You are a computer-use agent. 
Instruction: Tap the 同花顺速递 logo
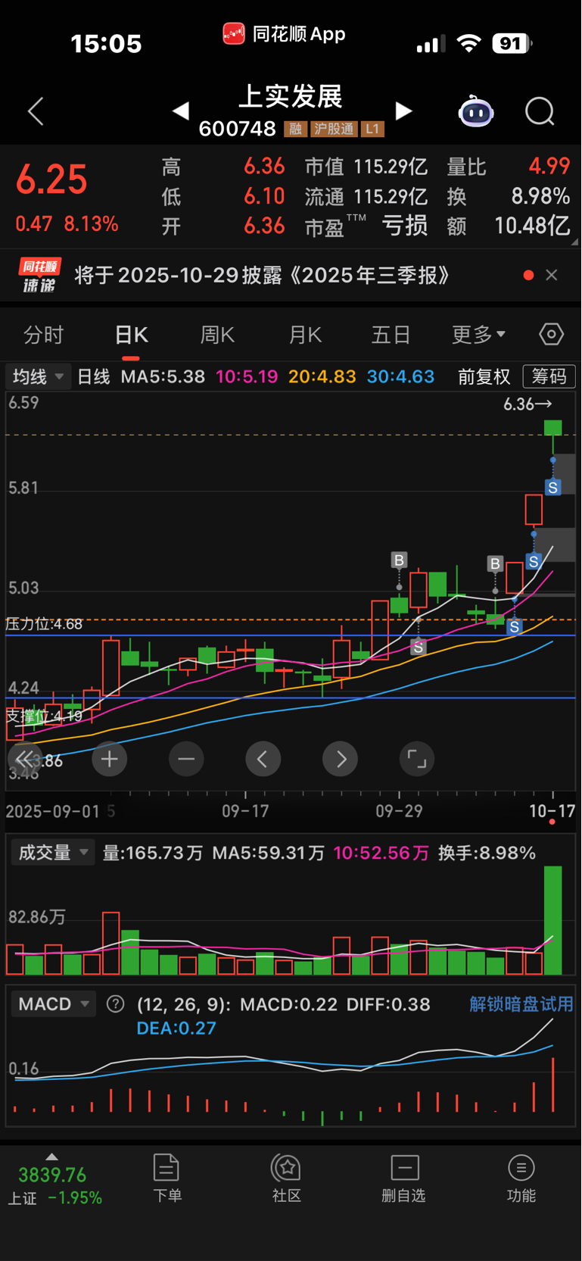(x=39, y=275)
